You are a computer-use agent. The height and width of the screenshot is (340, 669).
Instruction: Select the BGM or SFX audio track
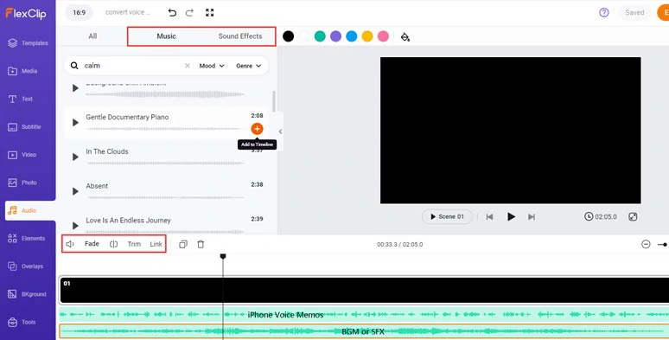[364, 331]
